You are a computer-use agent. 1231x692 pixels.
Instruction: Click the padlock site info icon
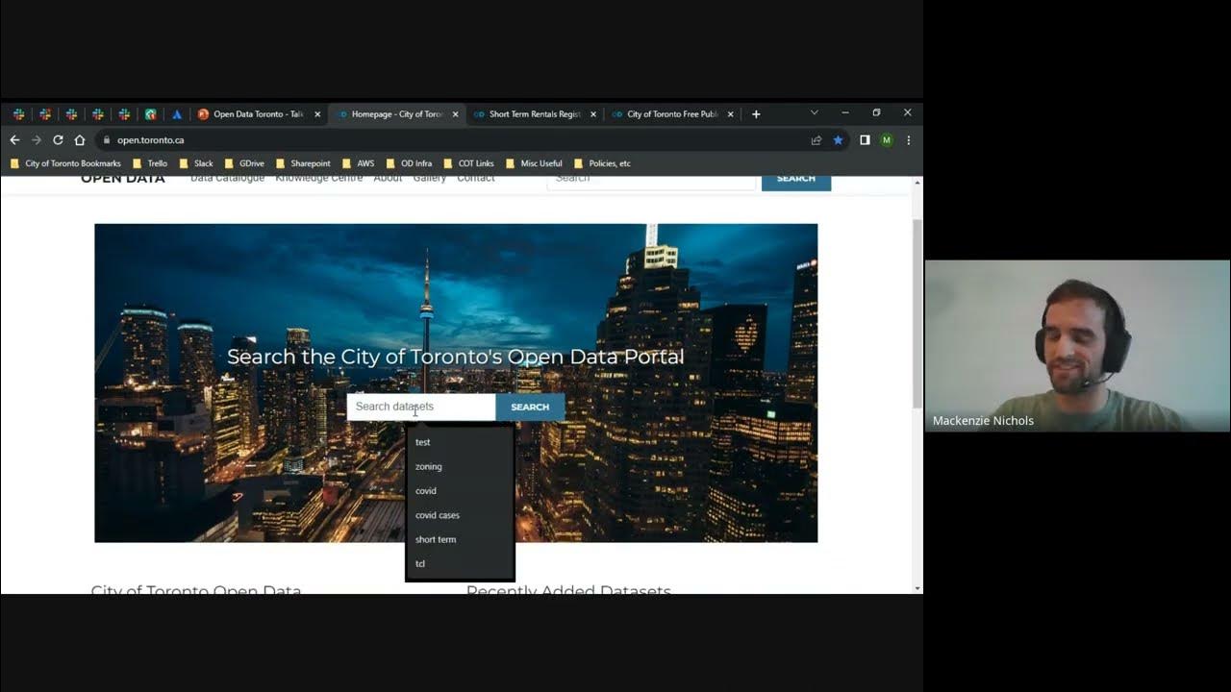[x=107, y=140]
